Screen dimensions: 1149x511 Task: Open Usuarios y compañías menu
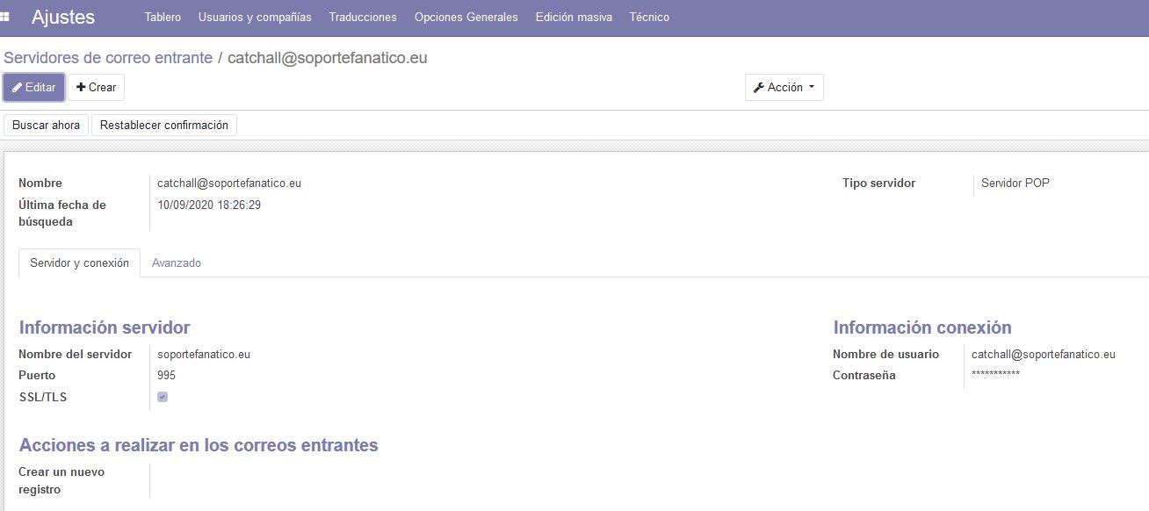pos(255,17)
